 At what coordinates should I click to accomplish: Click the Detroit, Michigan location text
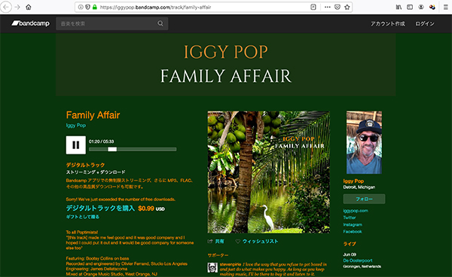[359, 187]
